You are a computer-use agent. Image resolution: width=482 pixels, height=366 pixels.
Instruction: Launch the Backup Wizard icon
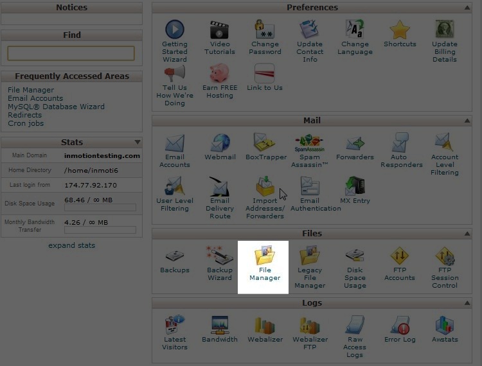coord(220,255)
